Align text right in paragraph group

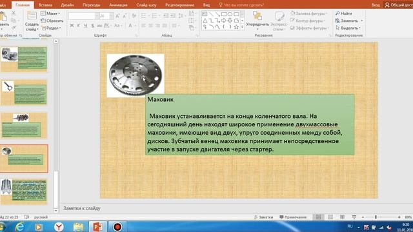[157, 26]
